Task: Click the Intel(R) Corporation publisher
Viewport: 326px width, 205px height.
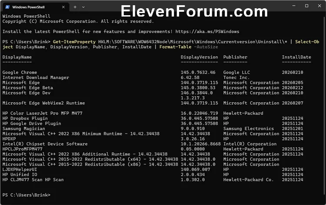Action: pos(250,144)
